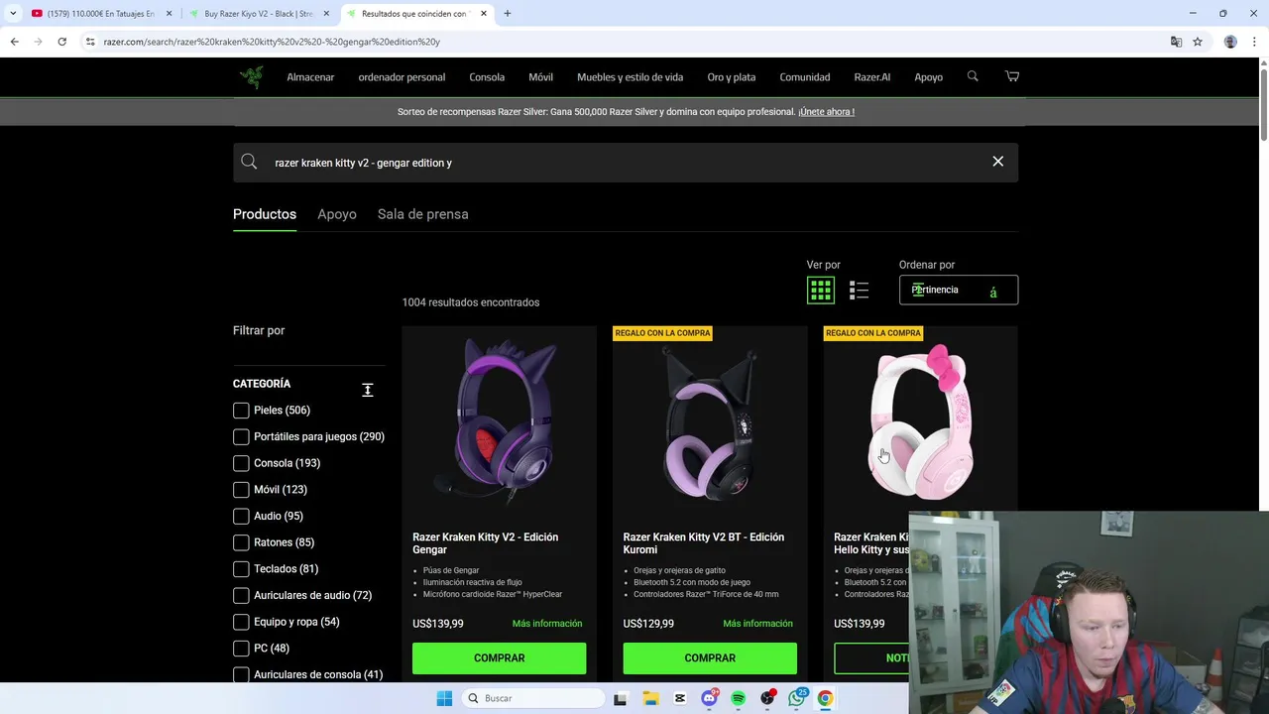Open OBS Studio from the taskbar

coord(767,698)
